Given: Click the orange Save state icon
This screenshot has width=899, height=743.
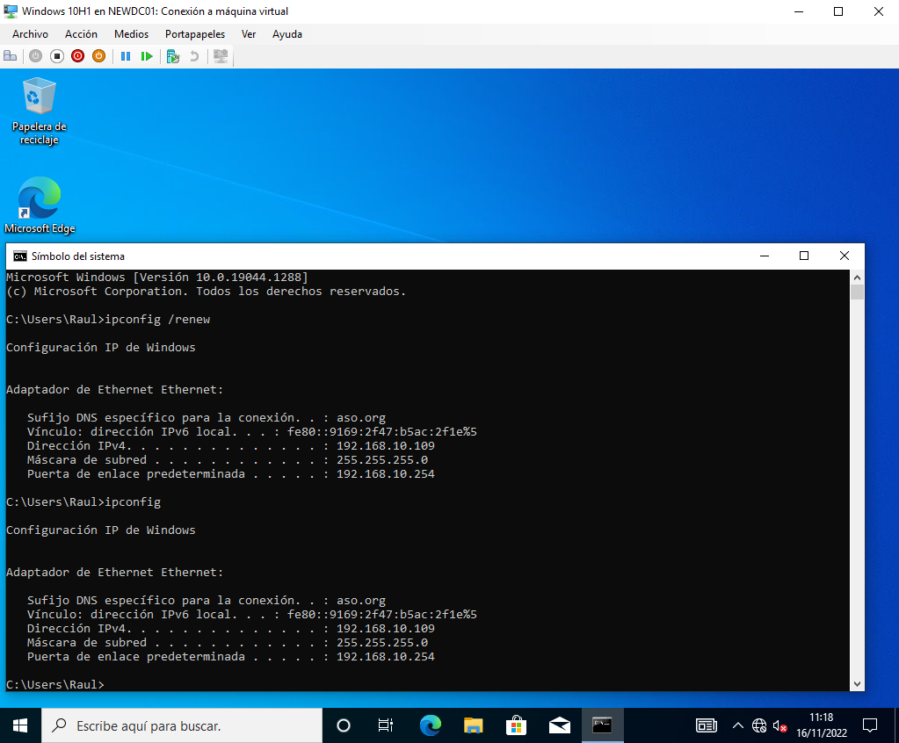Looking at the screenshot, I should (x=98, y=56).
